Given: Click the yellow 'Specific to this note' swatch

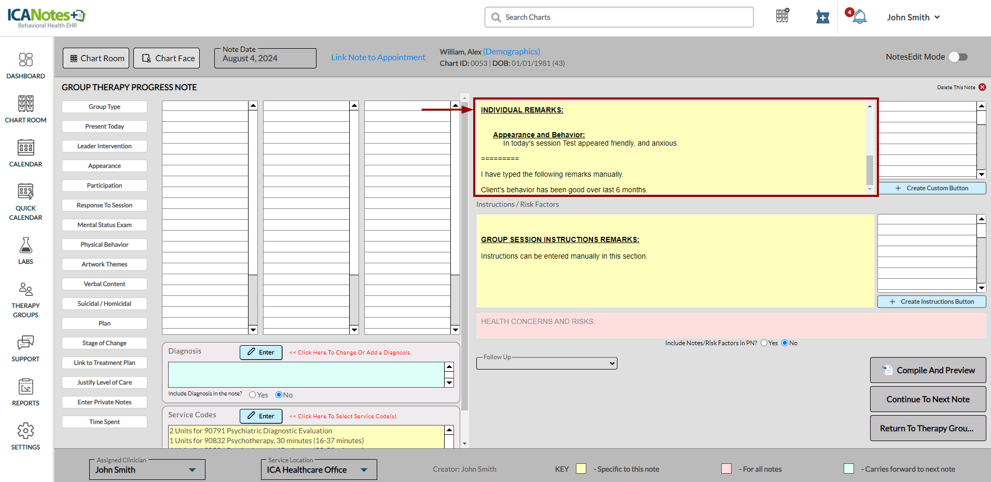Looking at the screenshot, I should click(x=581, y=469).
